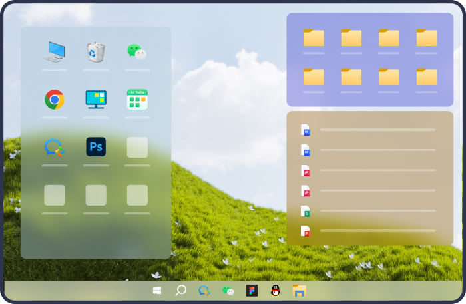The height and width of the screenshot is (304, 466).
Task: Launch Adobe Photoshop
Action: pyautogui.click(x=96, y=147)
